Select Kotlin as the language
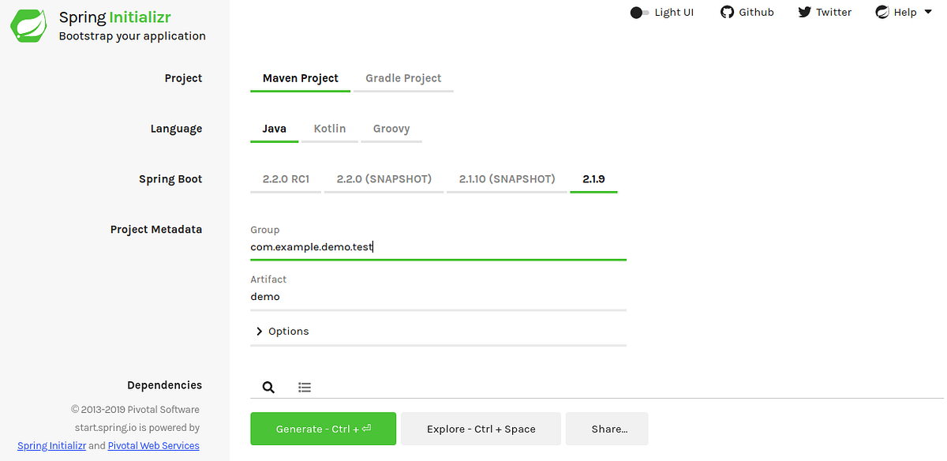Viewport: 947px width, 461px height. pyautogui.click(x=329, y=129)
